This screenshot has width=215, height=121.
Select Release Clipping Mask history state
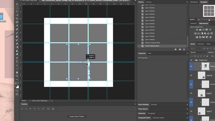click(x=153, y=43)
